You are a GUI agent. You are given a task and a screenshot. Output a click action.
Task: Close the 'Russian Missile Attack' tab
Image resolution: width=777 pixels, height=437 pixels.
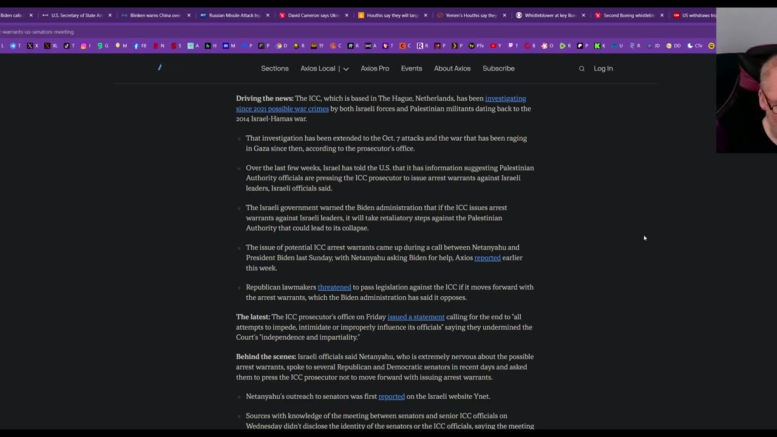click(268, 15)
